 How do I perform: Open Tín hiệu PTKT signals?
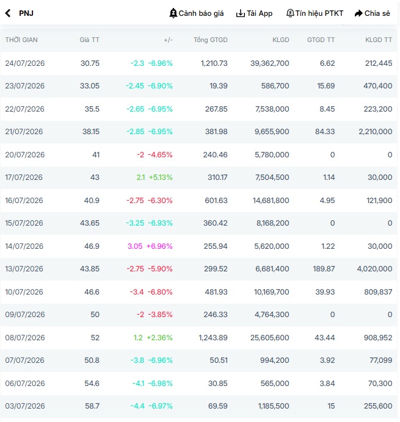(x=319, y=13)
